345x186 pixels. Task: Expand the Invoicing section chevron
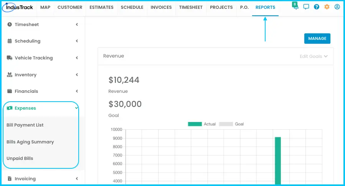tap(77, 179)
